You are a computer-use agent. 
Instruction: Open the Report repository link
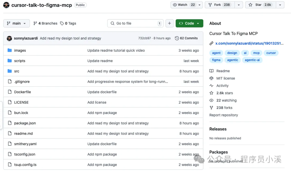[223, 115]
